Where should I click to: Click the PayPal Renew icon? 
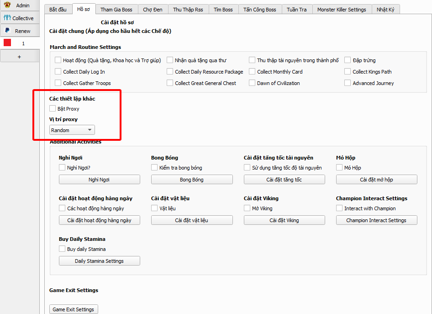click(7, 31)
